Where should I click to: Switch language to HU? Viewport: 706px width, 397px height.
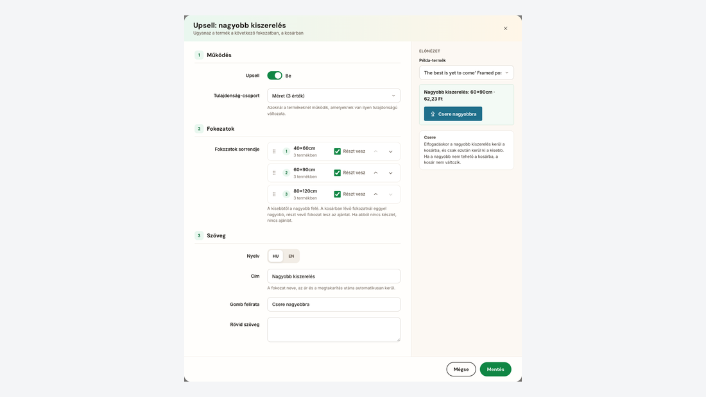[x=275, y=256]
